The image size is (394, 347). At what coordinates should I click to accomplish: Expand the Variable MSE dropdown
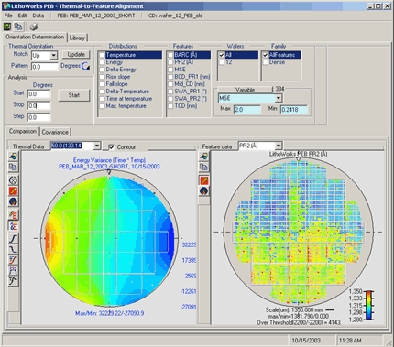pyautogui.click(x=279, y=98)
